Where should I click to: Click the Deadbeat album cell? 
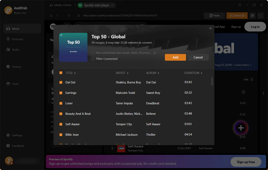click(153, 103)
